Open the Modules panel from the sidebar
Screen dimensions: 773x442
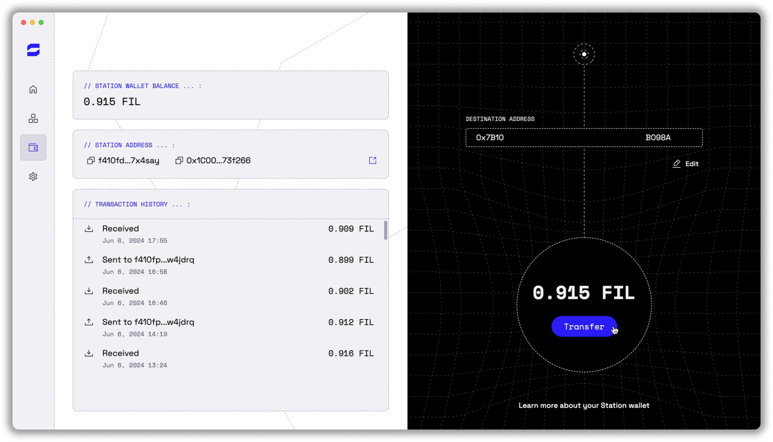[x=33, y=118]
